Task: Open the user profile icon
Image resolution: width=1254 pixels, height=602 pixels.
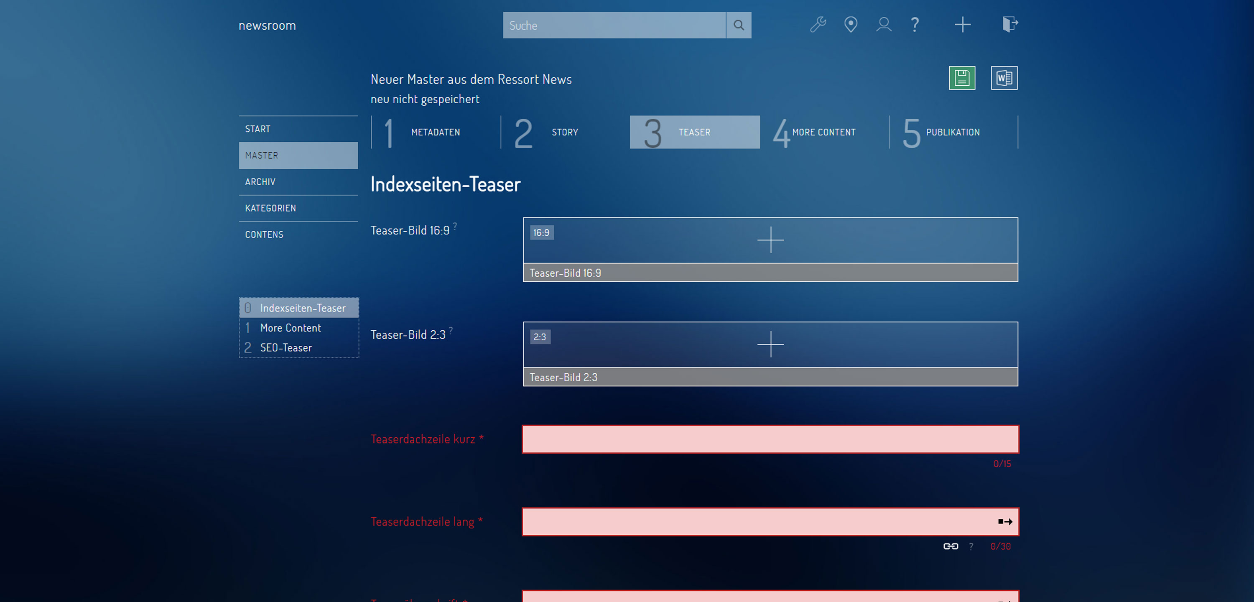Action: (883, 24)
